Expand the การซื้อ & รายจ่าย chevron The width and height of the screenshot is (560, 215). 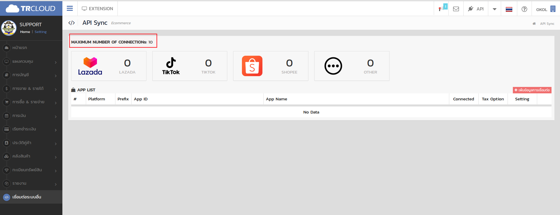(56, 103)
